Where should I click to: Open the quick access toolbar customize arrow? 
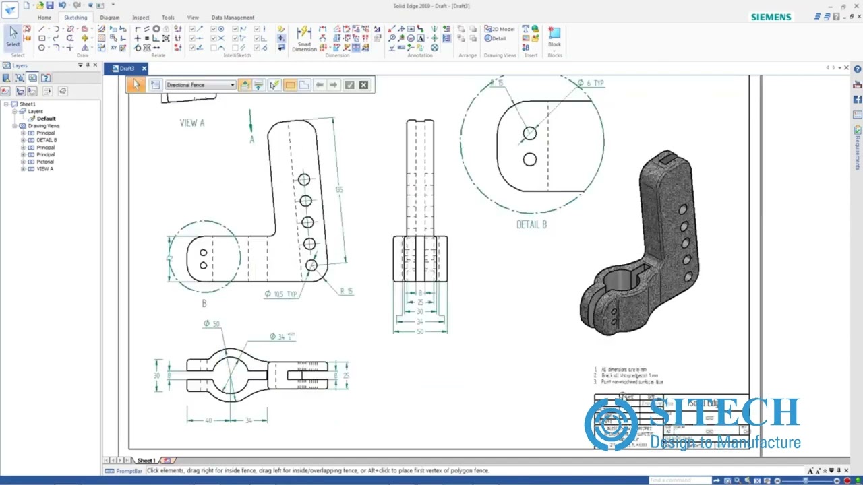pos(113,5)
